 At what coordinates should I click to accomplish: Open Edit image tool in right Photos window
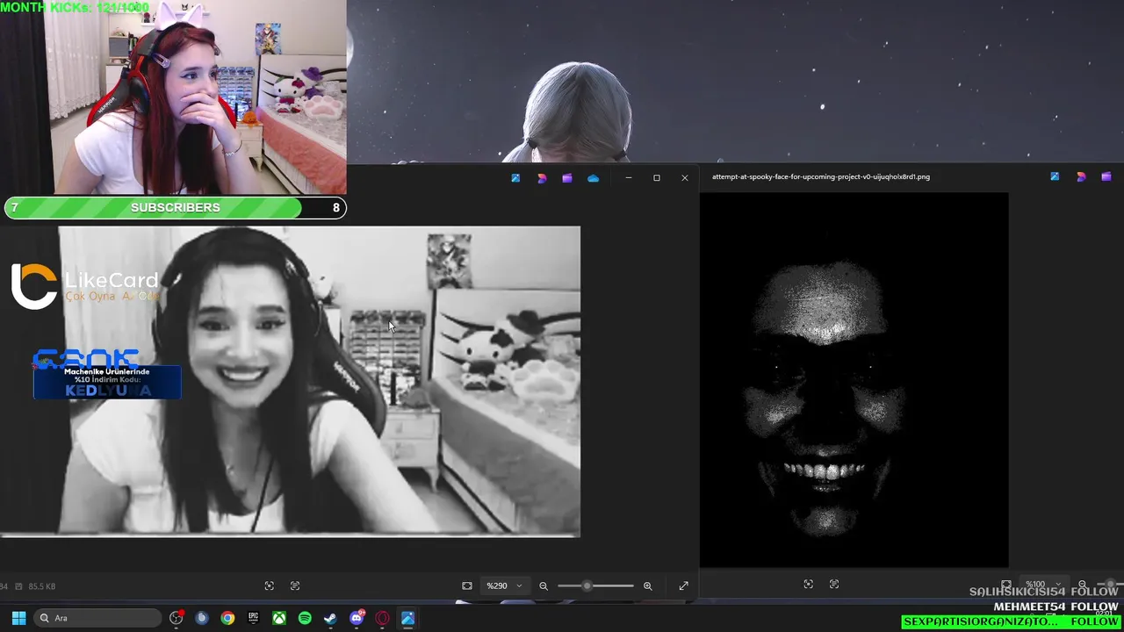pyautogui.click(x=1055, y=176)
